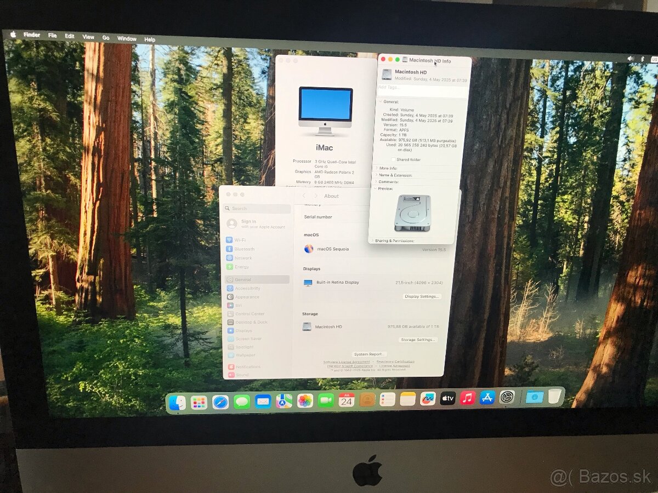
Task: Collapse the Preview section
Action: [x=376, y=188]
